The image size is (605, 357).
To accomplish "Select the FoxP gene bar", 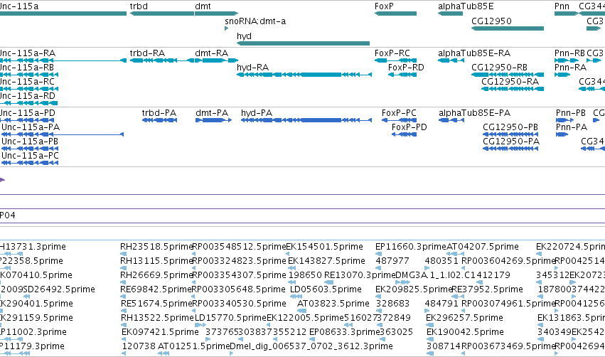I will tap(395, 14).
